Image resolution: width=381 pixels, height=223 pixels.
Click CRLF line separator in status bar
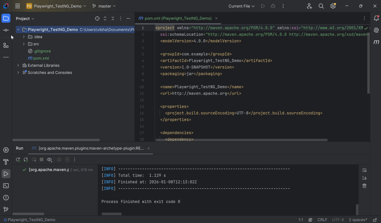(x=322, y=220)
